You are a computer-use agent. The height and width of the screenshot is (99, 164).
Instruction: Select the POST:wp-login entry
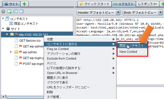[x=33, y=64]
